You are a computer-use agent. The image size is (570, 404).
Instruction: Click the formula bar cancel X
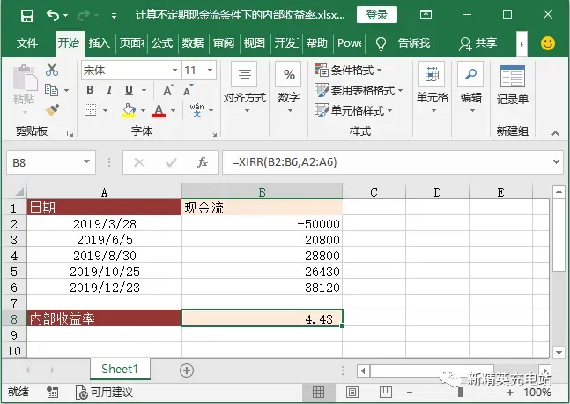click(x=139, y=162)
